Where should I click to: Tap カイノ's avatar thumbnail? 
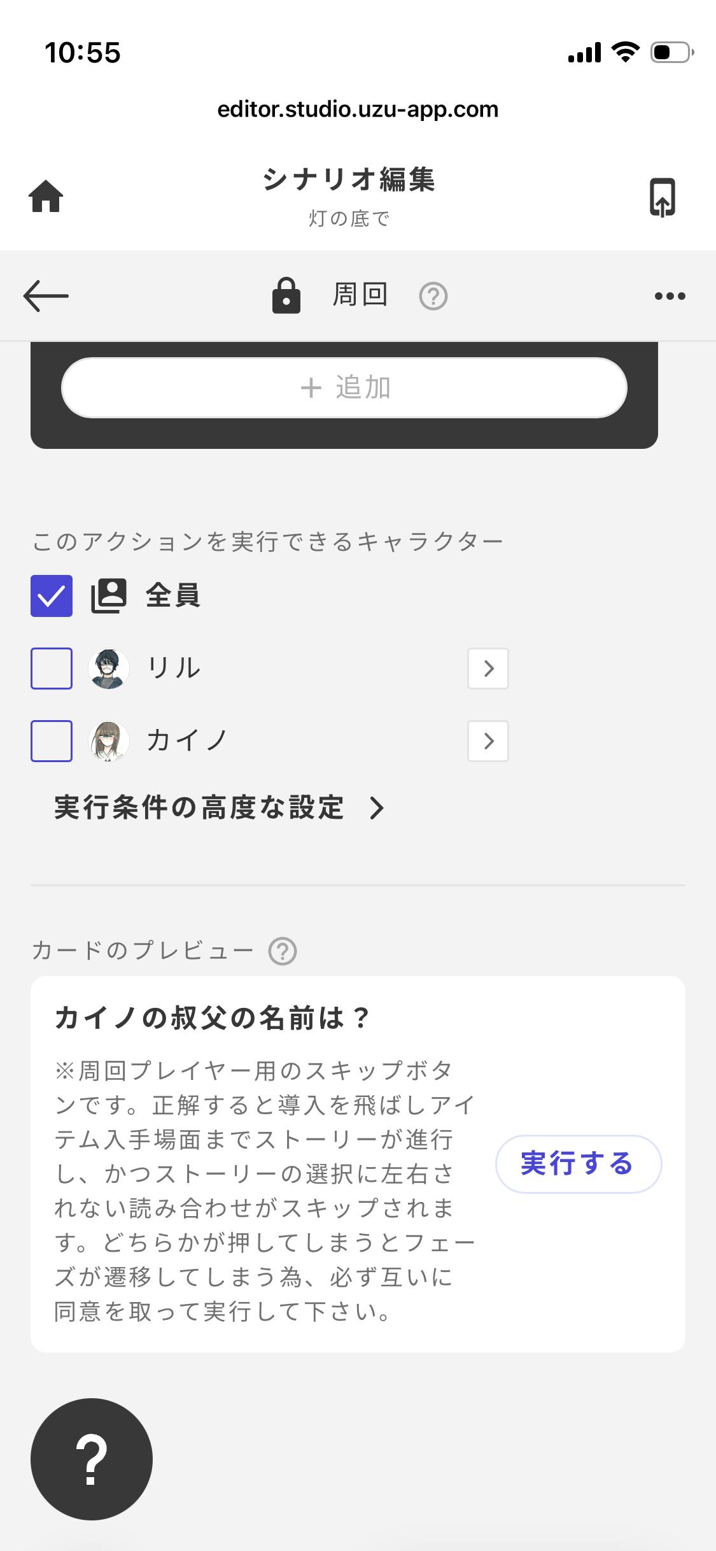(x=109, y=741)
